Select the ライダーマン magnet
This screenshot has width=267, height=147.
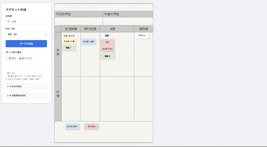[107, 49]
